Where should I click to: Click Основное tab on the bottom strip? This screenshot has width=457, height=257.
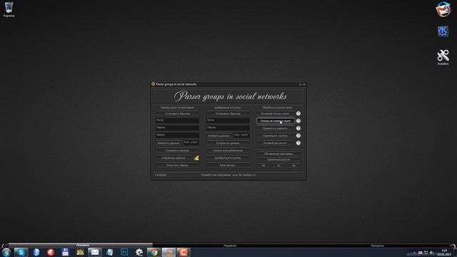[83, 246]
